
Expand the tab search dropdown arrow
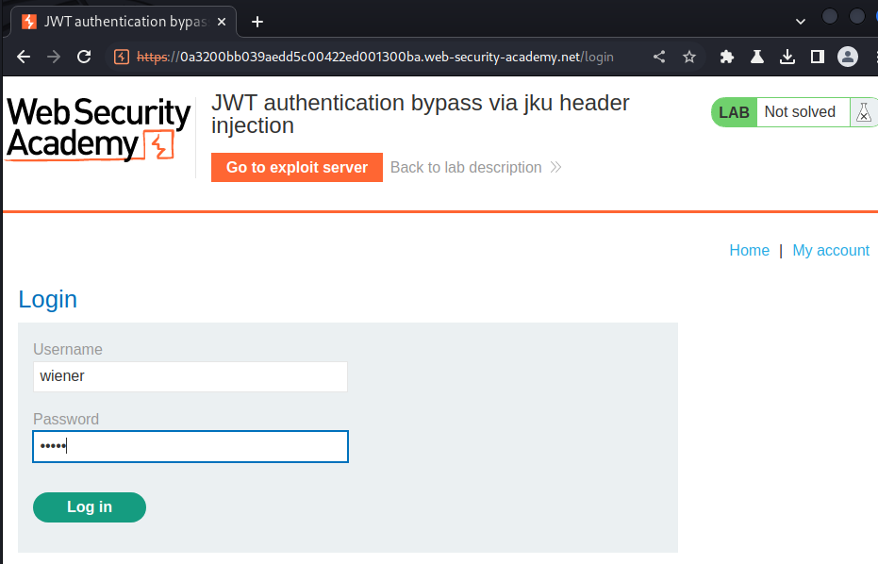(x=800, y=22)
